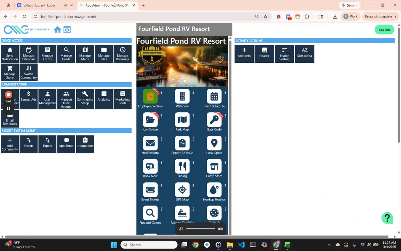Enable Sorting in Activity Actions
Image resolution: width=401 pixels, height=251 pixels.
(x=284, y=54)
